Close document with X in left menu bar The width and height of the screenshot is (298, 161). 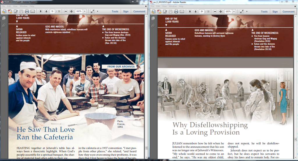146,6
